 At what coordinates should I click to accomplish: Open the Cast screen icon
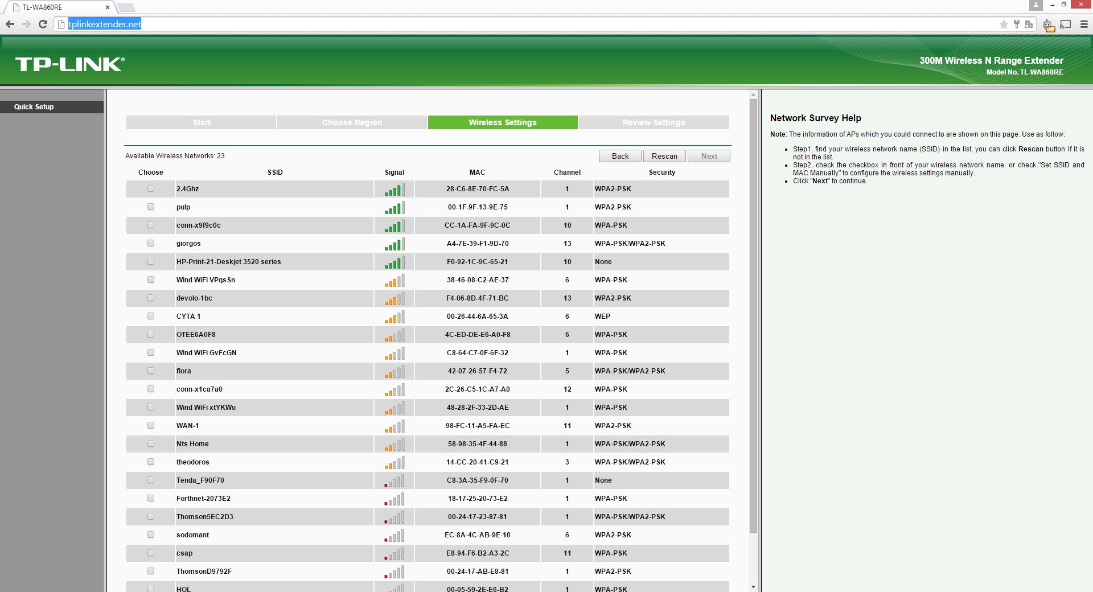coord(1066,24)
